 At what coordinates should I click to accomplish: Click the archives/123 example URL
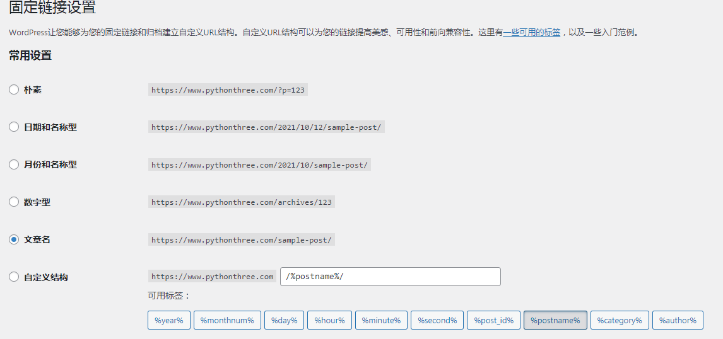coord(242,202)
